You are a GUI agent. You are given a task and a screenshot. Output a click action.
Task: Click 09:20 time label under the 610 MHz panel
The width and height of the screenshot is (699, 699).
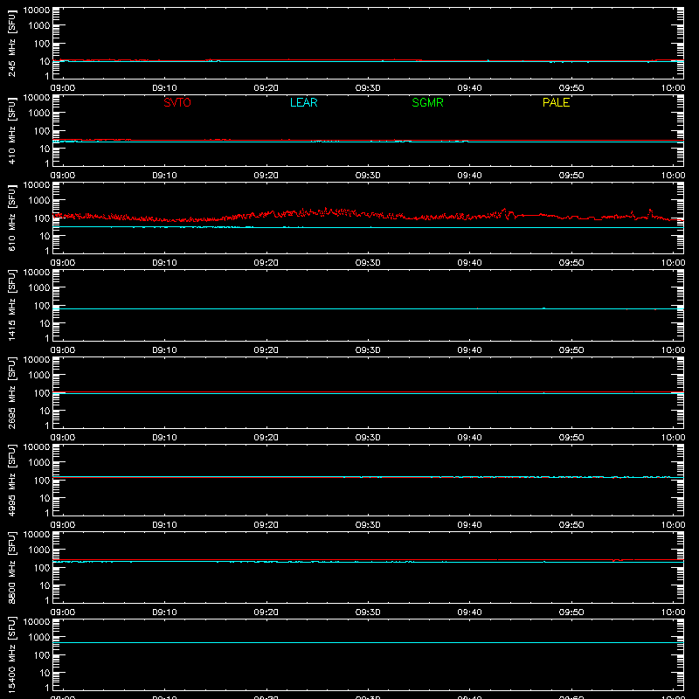tap(266, 263)
